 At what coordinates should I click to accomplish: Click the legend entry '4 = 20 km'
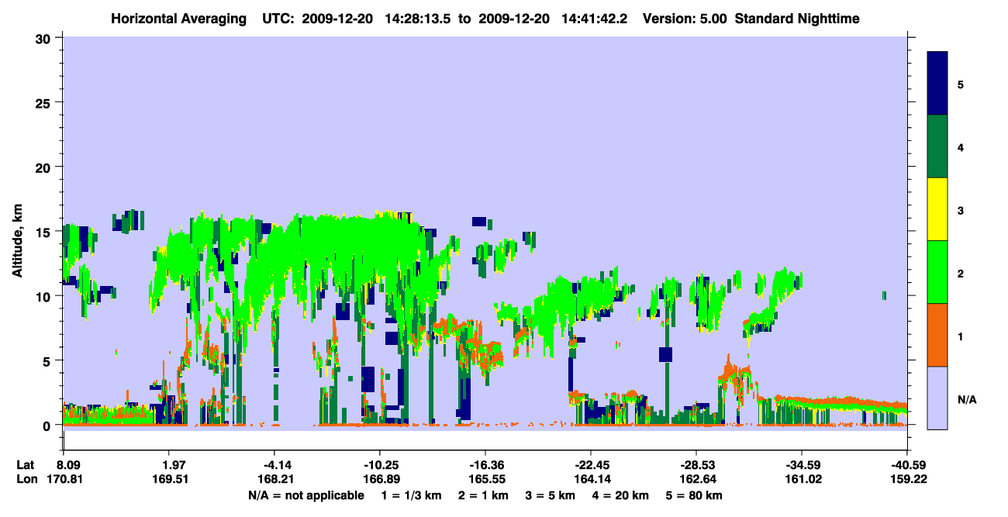click(x=621, y=495)
